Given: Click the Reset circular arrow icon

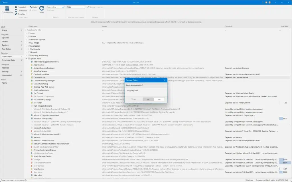Looking at the screenshot, I should [x=42, y=8].
